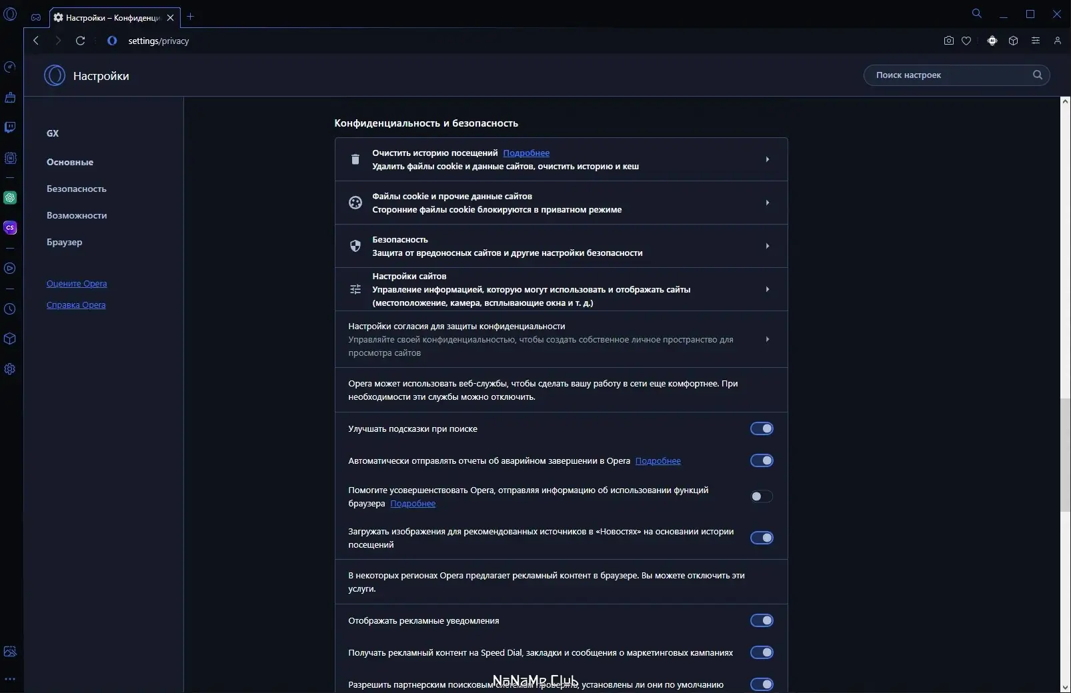Click the page scrollbar thumb
This screenshot has width=1071, height=693.
[x=1065, y=454]
